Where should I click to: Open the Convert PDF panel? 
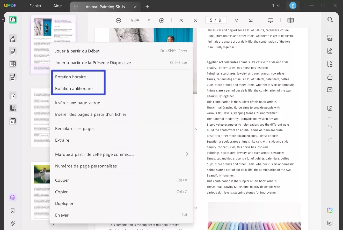tap(330, 51)
